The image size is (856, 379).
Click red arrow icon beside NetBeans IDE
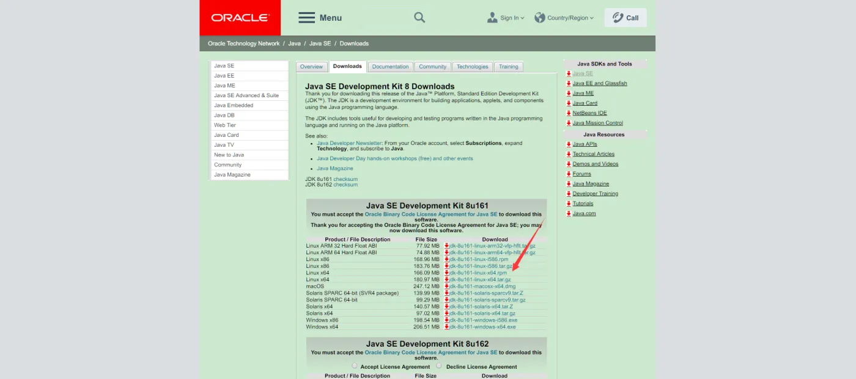(x=569, y=113)
